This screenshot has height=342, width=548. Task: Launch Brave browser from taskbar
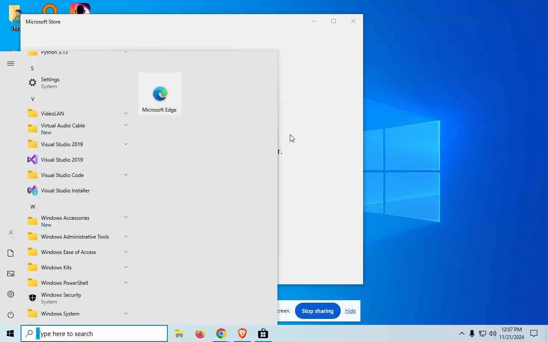point(242,333)
